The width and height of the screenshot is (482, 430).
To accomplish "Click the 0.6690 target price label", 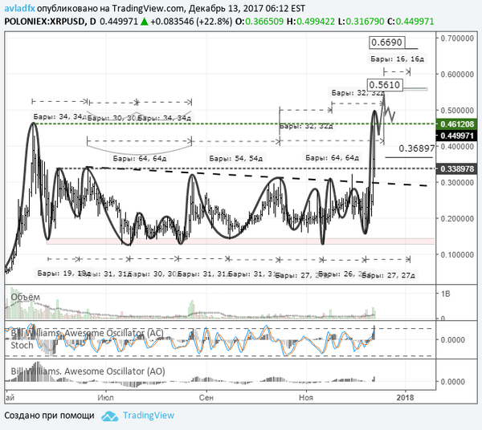I will (386, 43).
